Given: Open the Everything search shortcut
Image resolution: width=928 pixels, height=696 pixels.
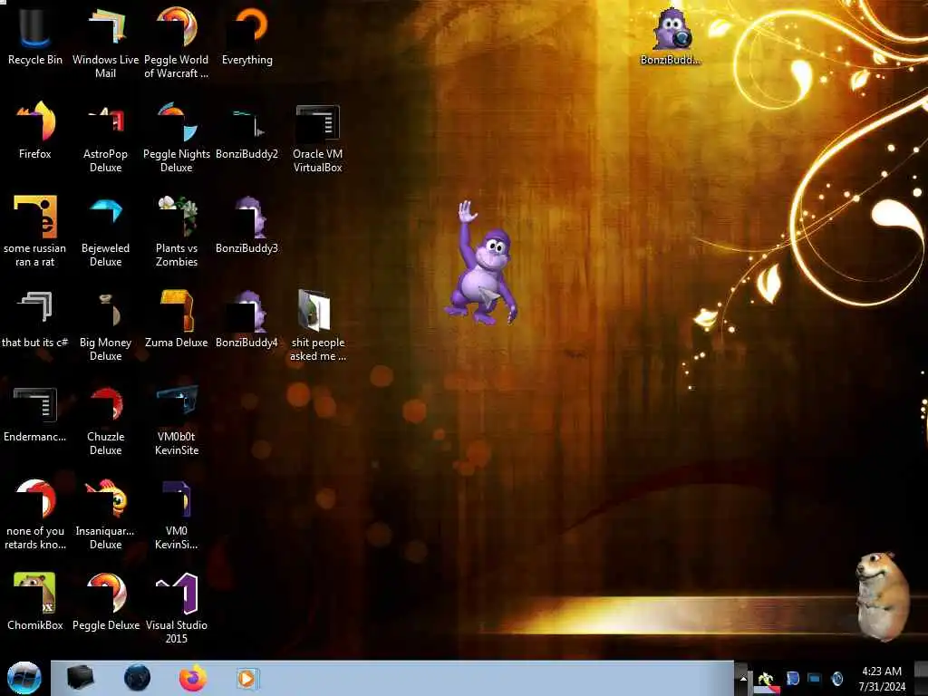Looking at the screenshot, I should 247,35.
